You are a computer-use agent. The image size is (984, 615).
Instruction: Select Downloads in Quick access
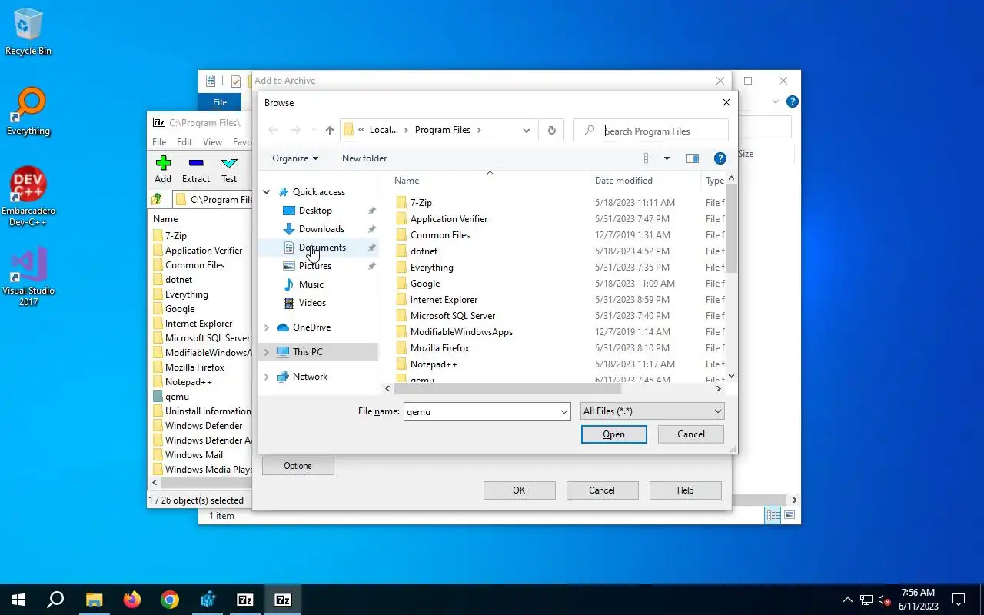[x=321, y=229]
